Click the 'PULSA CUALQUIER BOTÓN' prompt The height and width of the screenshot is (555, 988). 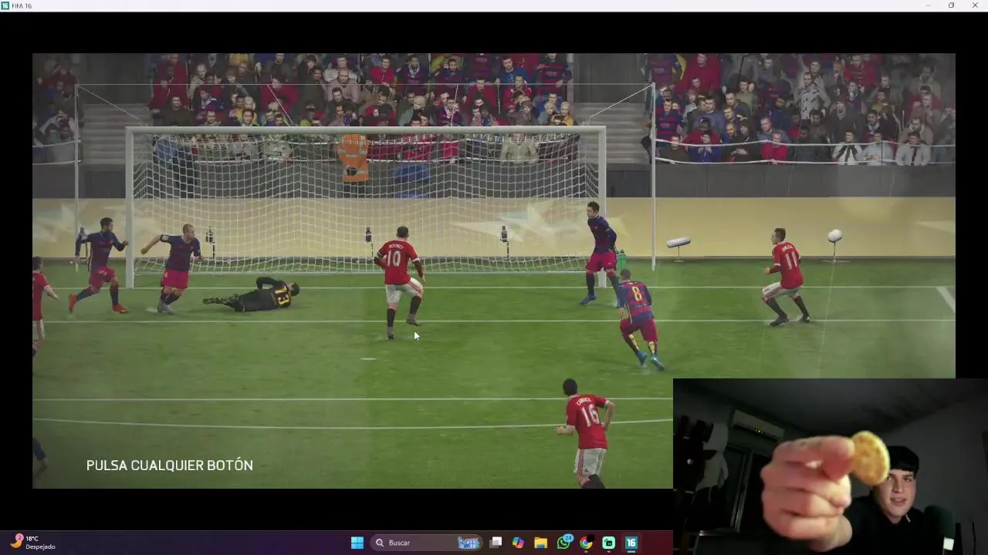170,466
